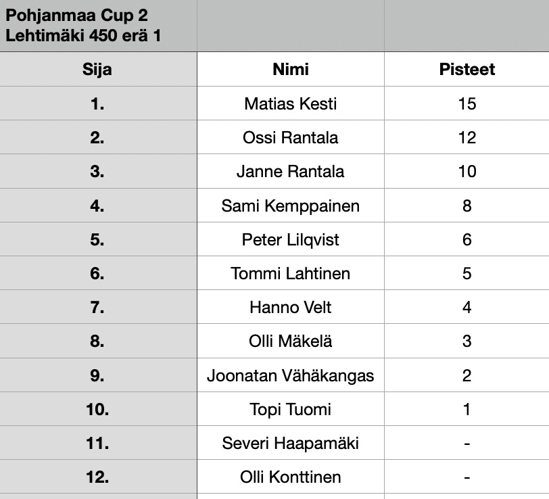Select the Janne Rantala name cell
Viewport: 549px width, 499px height.
291,172
